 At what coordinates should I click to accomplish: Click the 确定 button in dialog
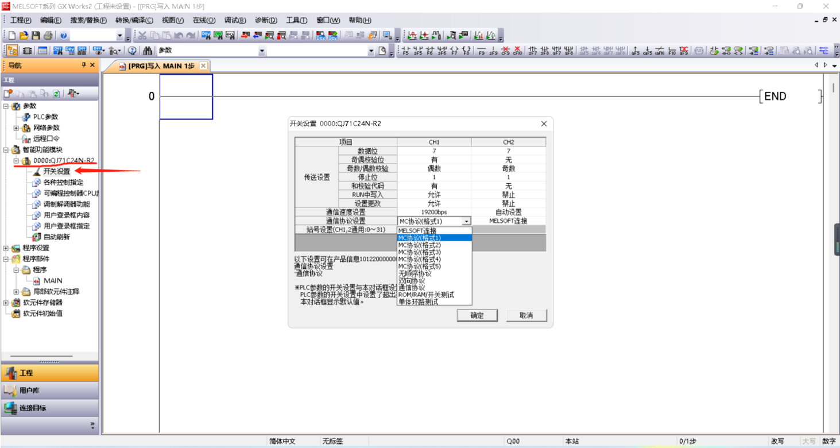[477, 315]
